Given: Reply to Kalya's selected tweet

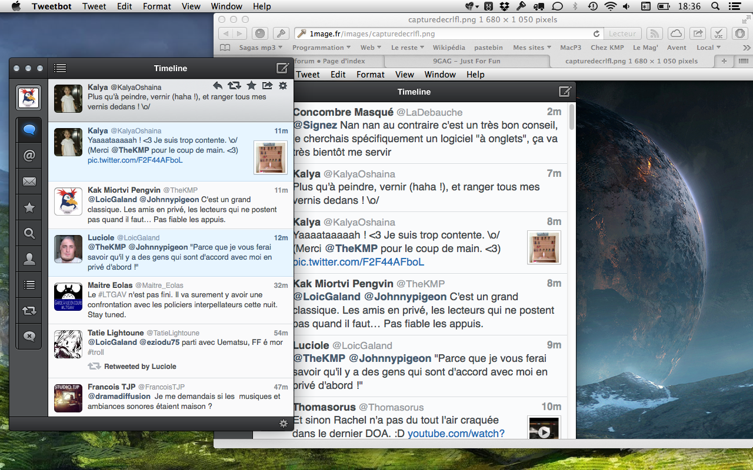Looking at the screenshot, I should point(218,86).
